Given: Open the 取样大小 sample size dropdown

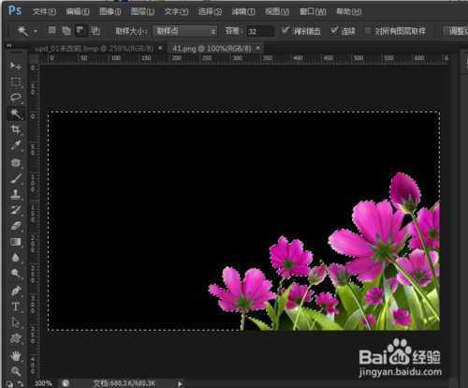Looking at the screenshot, I should tap(185, 31).
